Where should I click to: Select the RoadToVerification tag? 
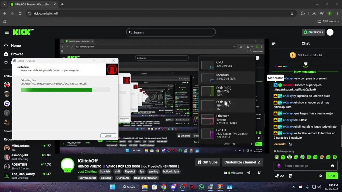pyautogui.click(x=146, y=178)
